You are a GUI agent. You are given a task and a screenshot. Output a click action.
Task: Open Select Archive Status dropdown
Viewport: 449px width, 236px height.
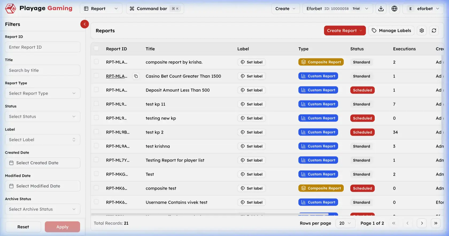tap(42, 209)
